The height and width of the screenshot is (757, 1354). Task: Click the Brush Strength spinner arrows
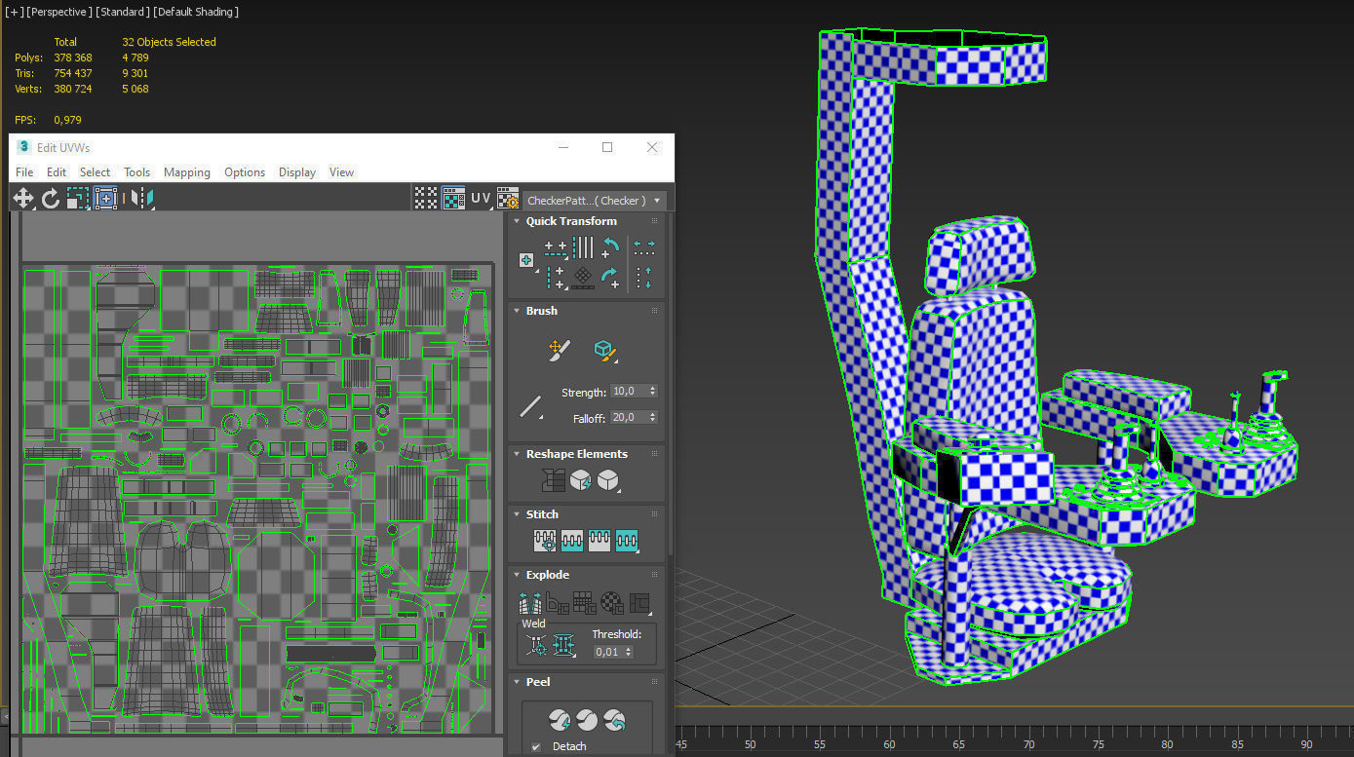point(652,392)
